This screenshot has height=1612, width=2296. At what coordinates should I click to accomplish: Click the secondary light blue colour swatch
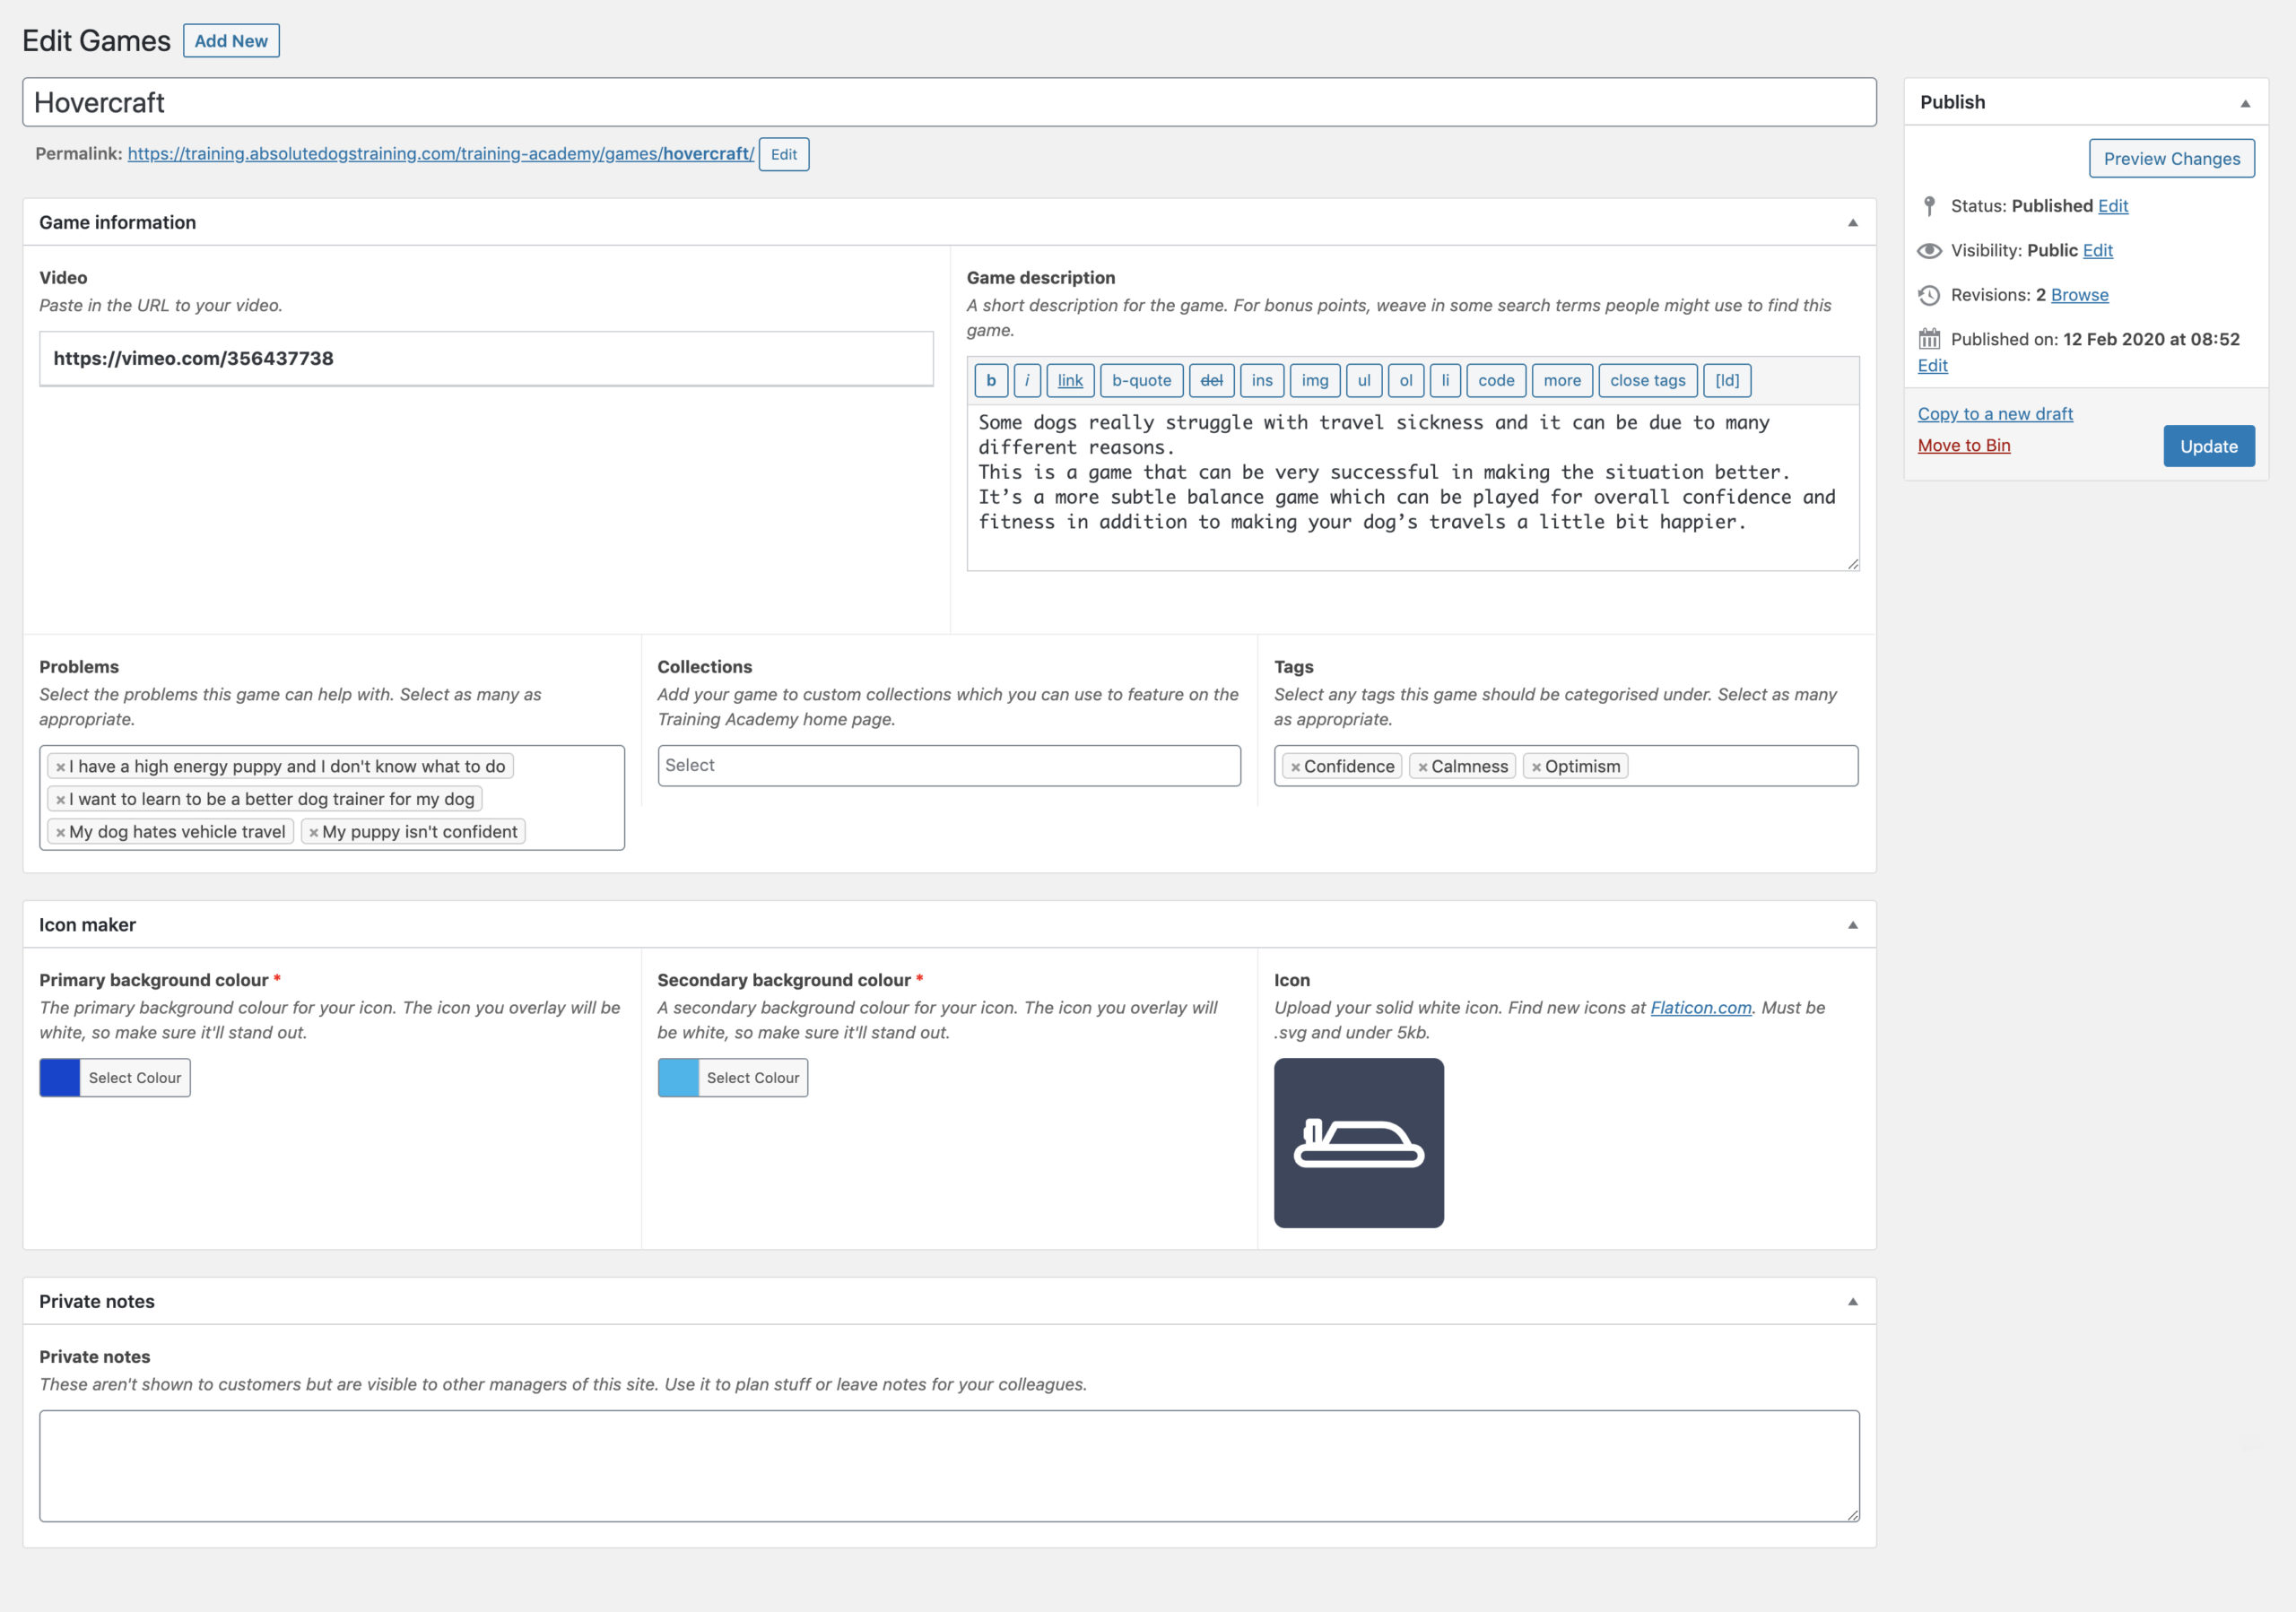coord(678,1078)
